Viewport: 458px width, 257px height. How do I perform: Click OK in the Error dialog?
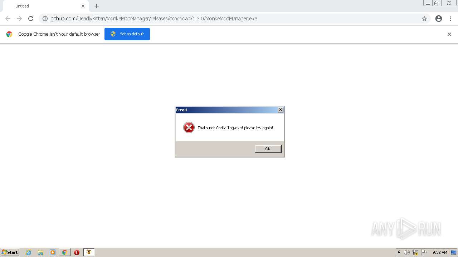tap(268, 149)
